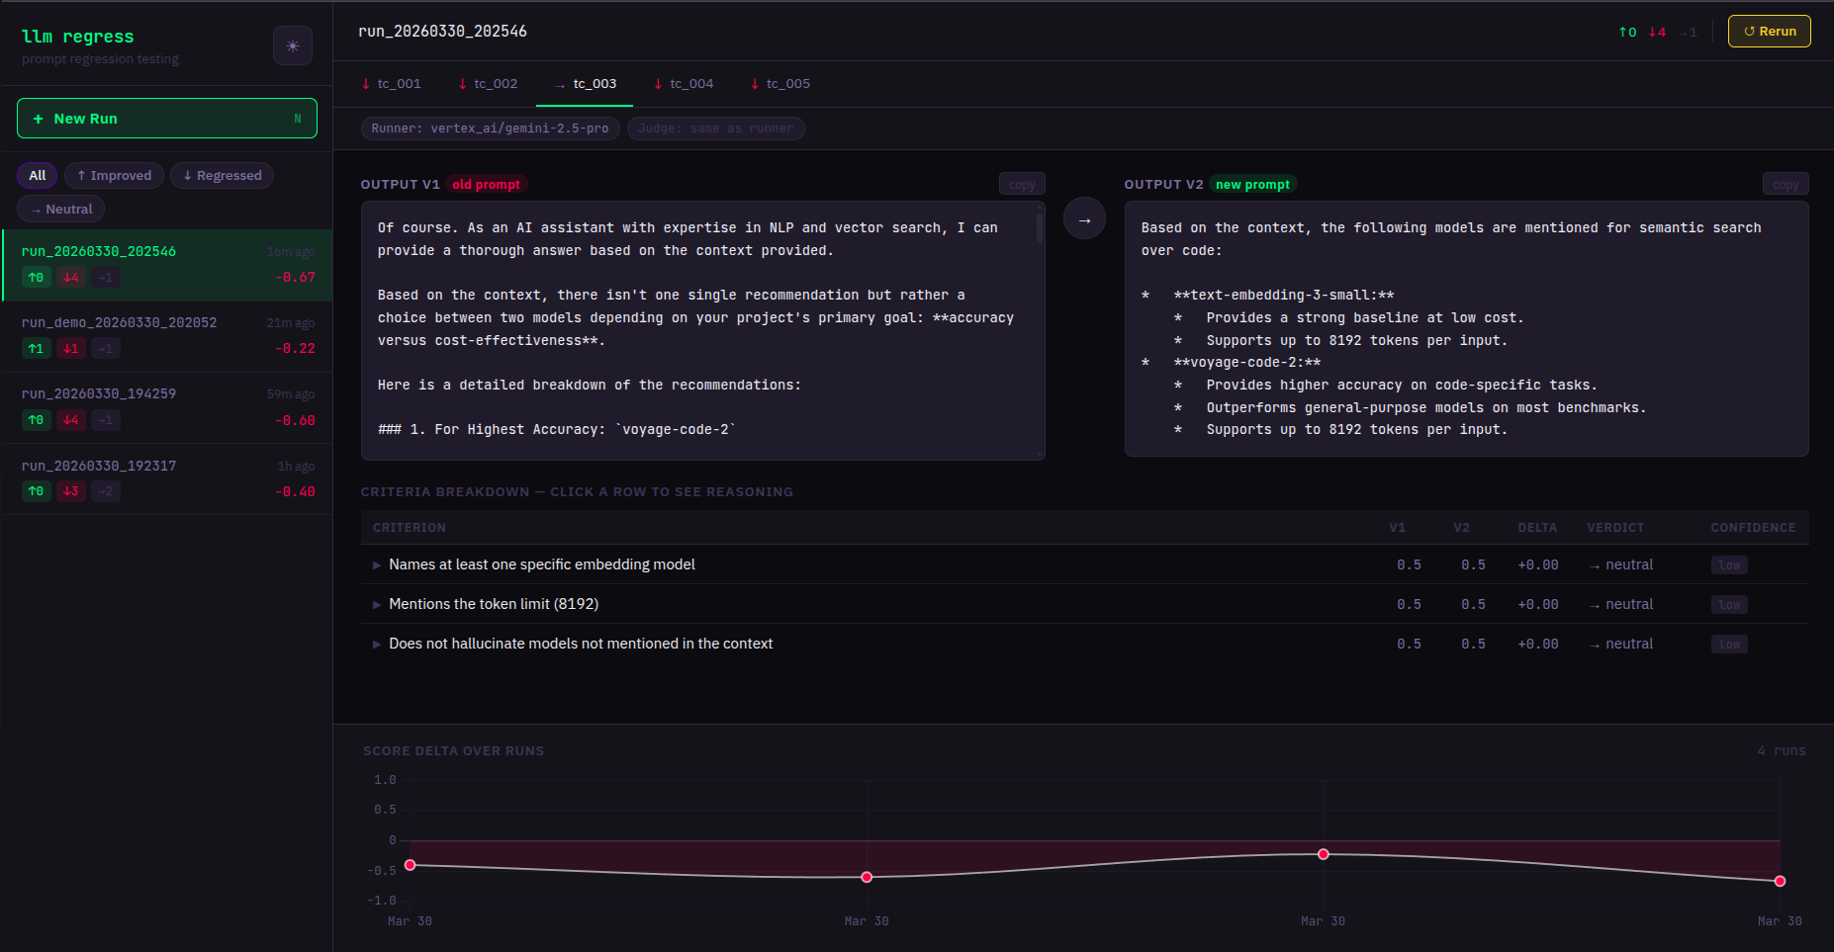Viewport: 1834px width, 952px height.
Task: Click the low confidence badge for token limit row
Action: (x=1729, y=605)
